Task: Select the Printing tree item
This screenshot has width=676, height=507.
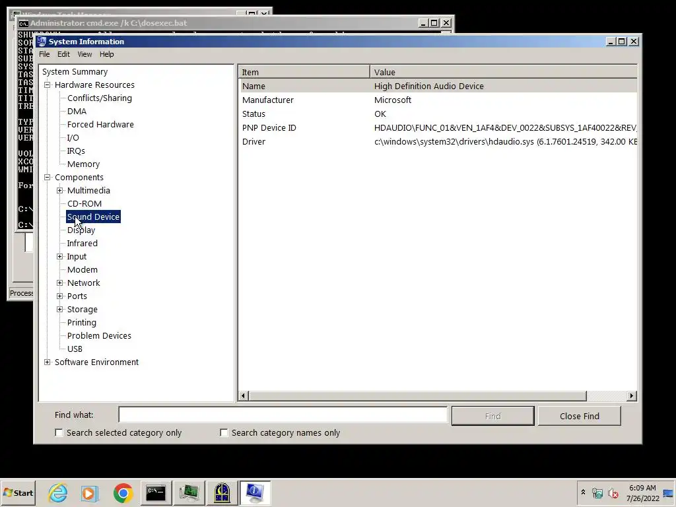Action: coord(81,322)
